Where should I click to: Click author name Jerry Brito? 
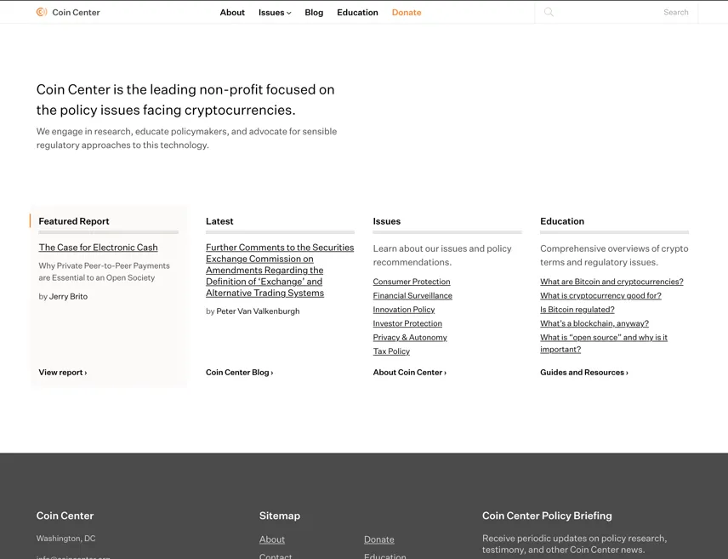point(68,296)
